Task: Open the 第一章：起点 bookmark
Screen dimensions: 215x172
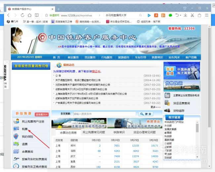Action: (x=35, y=22)
